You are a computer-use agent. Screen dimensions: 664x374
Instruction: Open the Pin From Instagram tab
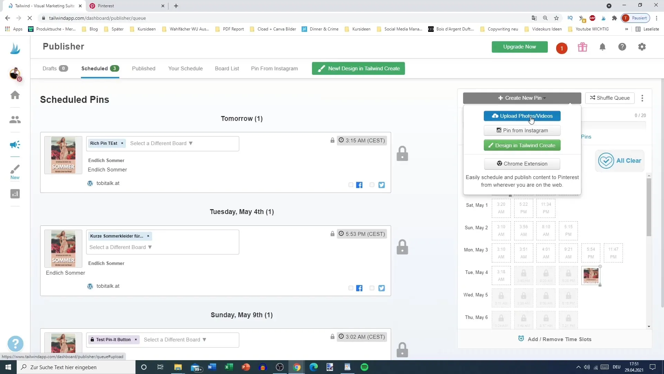pos(274,69)
